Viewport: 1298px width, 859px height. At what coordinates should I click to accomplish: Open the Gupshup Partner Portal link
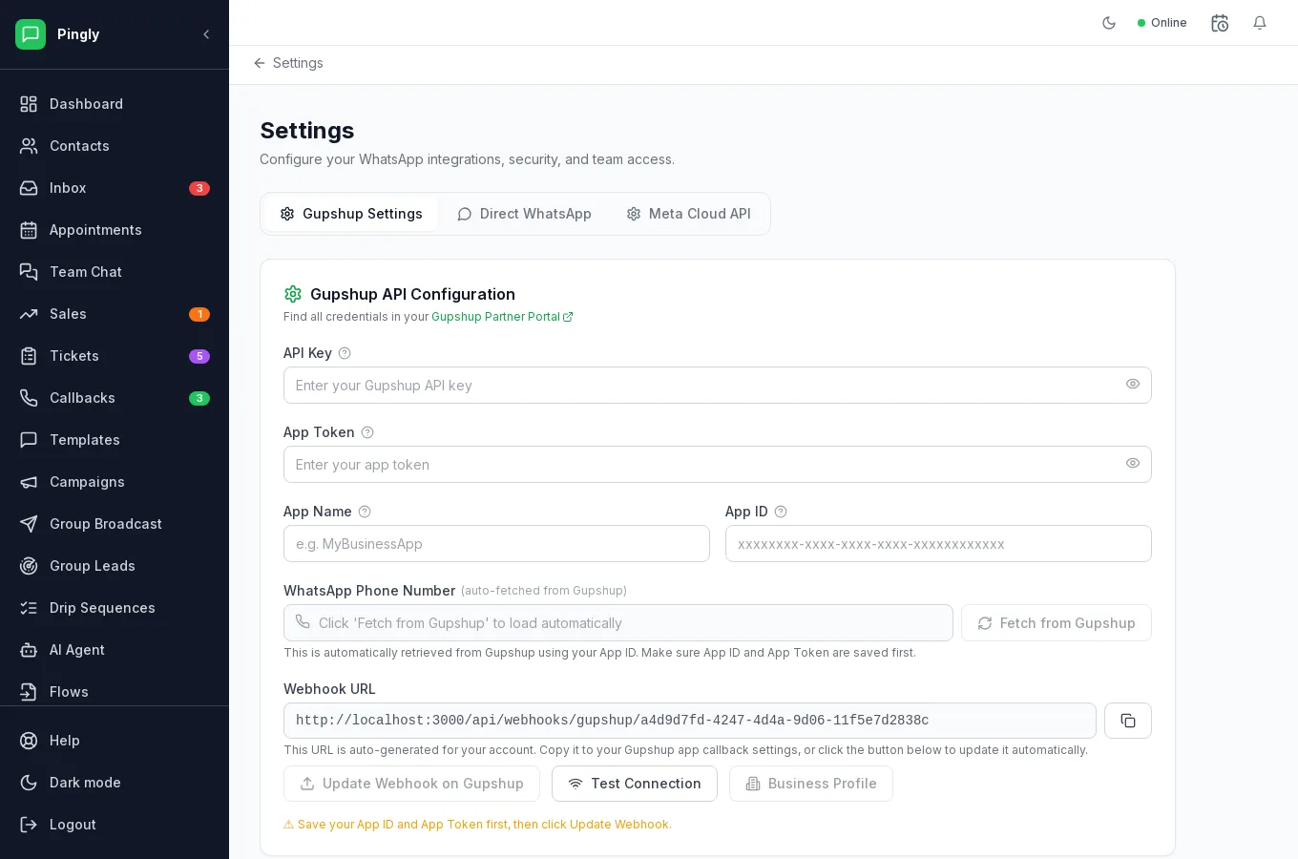(502, 317)
